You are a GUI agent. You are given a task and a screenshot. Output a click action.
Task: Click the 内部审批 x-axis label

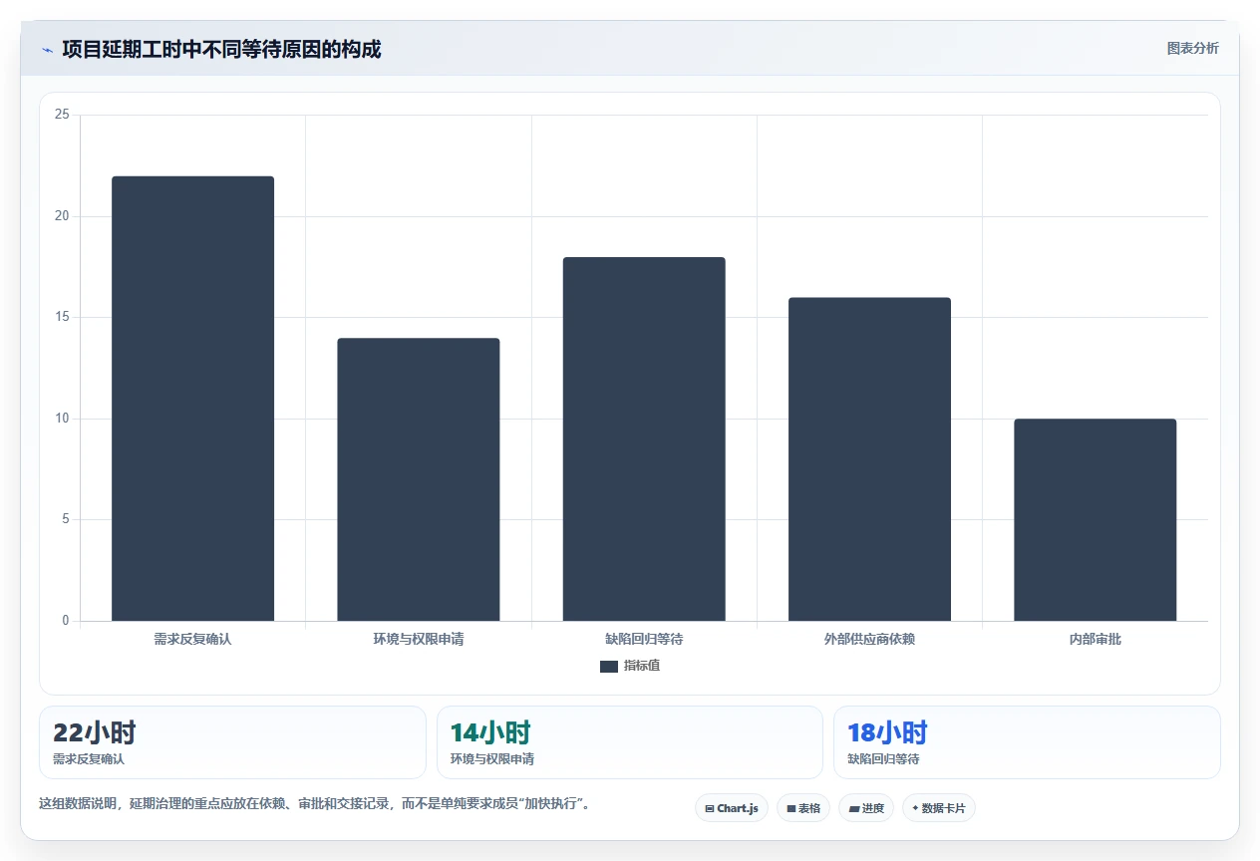1096,639
